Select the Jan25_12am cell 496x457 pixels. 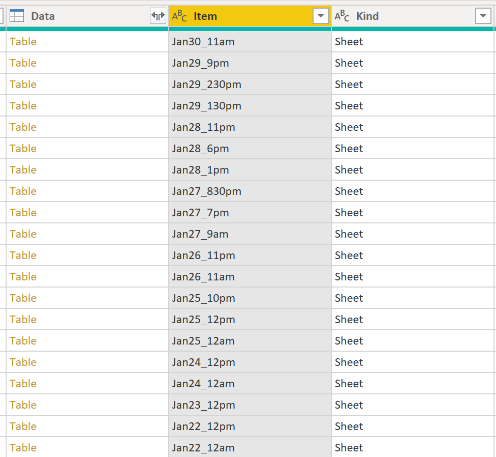[250, 341]
